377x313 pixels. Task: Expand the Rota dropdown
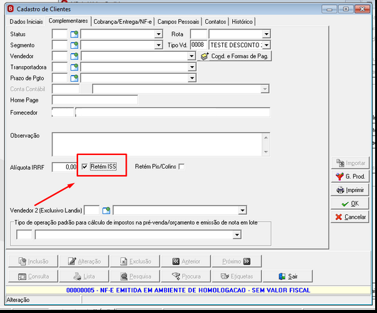tap(267, 34)
